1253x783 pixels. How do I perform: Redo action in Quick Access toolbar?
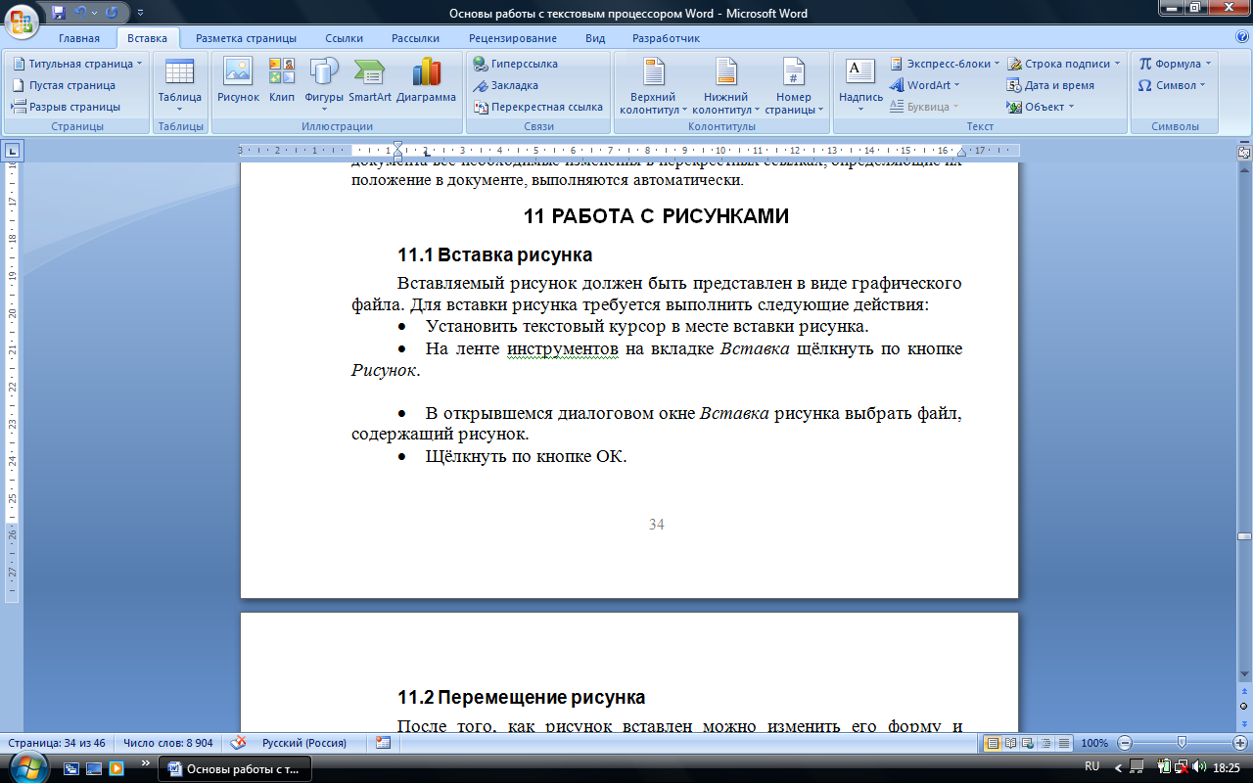point(111,13)
